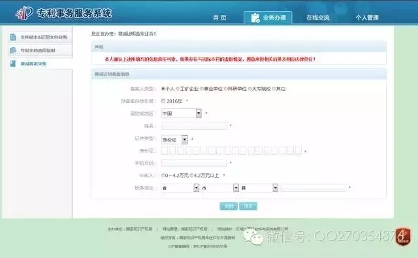Click the 手机号码 input field

coord(194,163)
